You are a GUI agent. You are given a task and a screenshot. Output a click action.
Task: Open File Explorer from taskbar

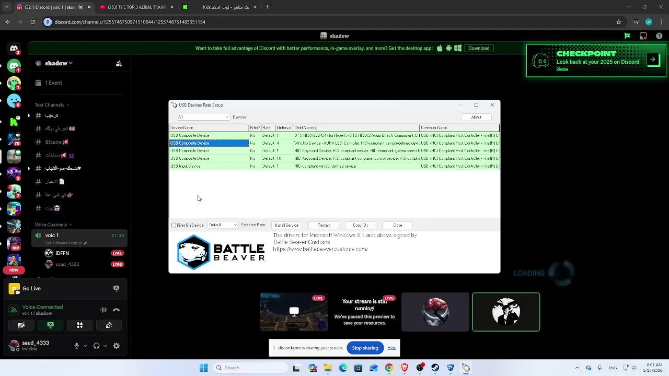point(328,368)
